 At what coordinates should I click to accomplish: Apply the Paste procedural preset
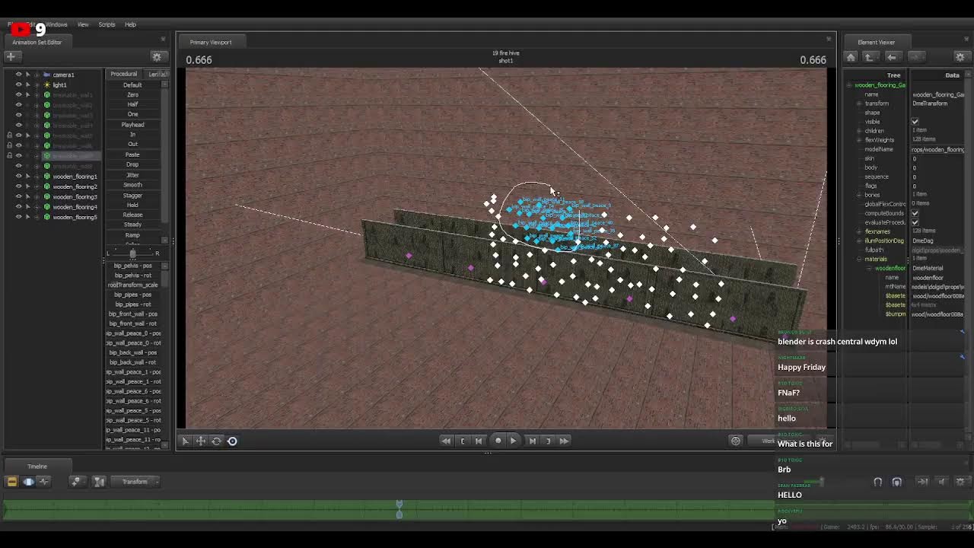132,155
